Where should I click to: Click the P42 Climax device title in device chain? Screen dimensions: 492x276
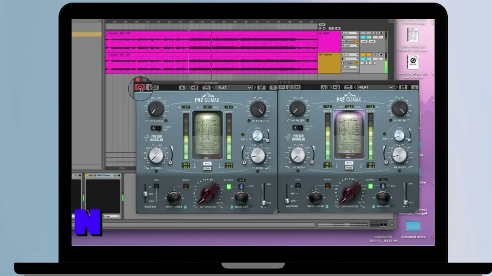coord(104,175)
